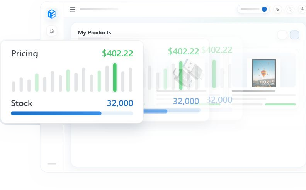The height and width of the screenshot is (190, 306).
Task: Click the $402.22 price on Pricing card
Action: tap(117, 53)
